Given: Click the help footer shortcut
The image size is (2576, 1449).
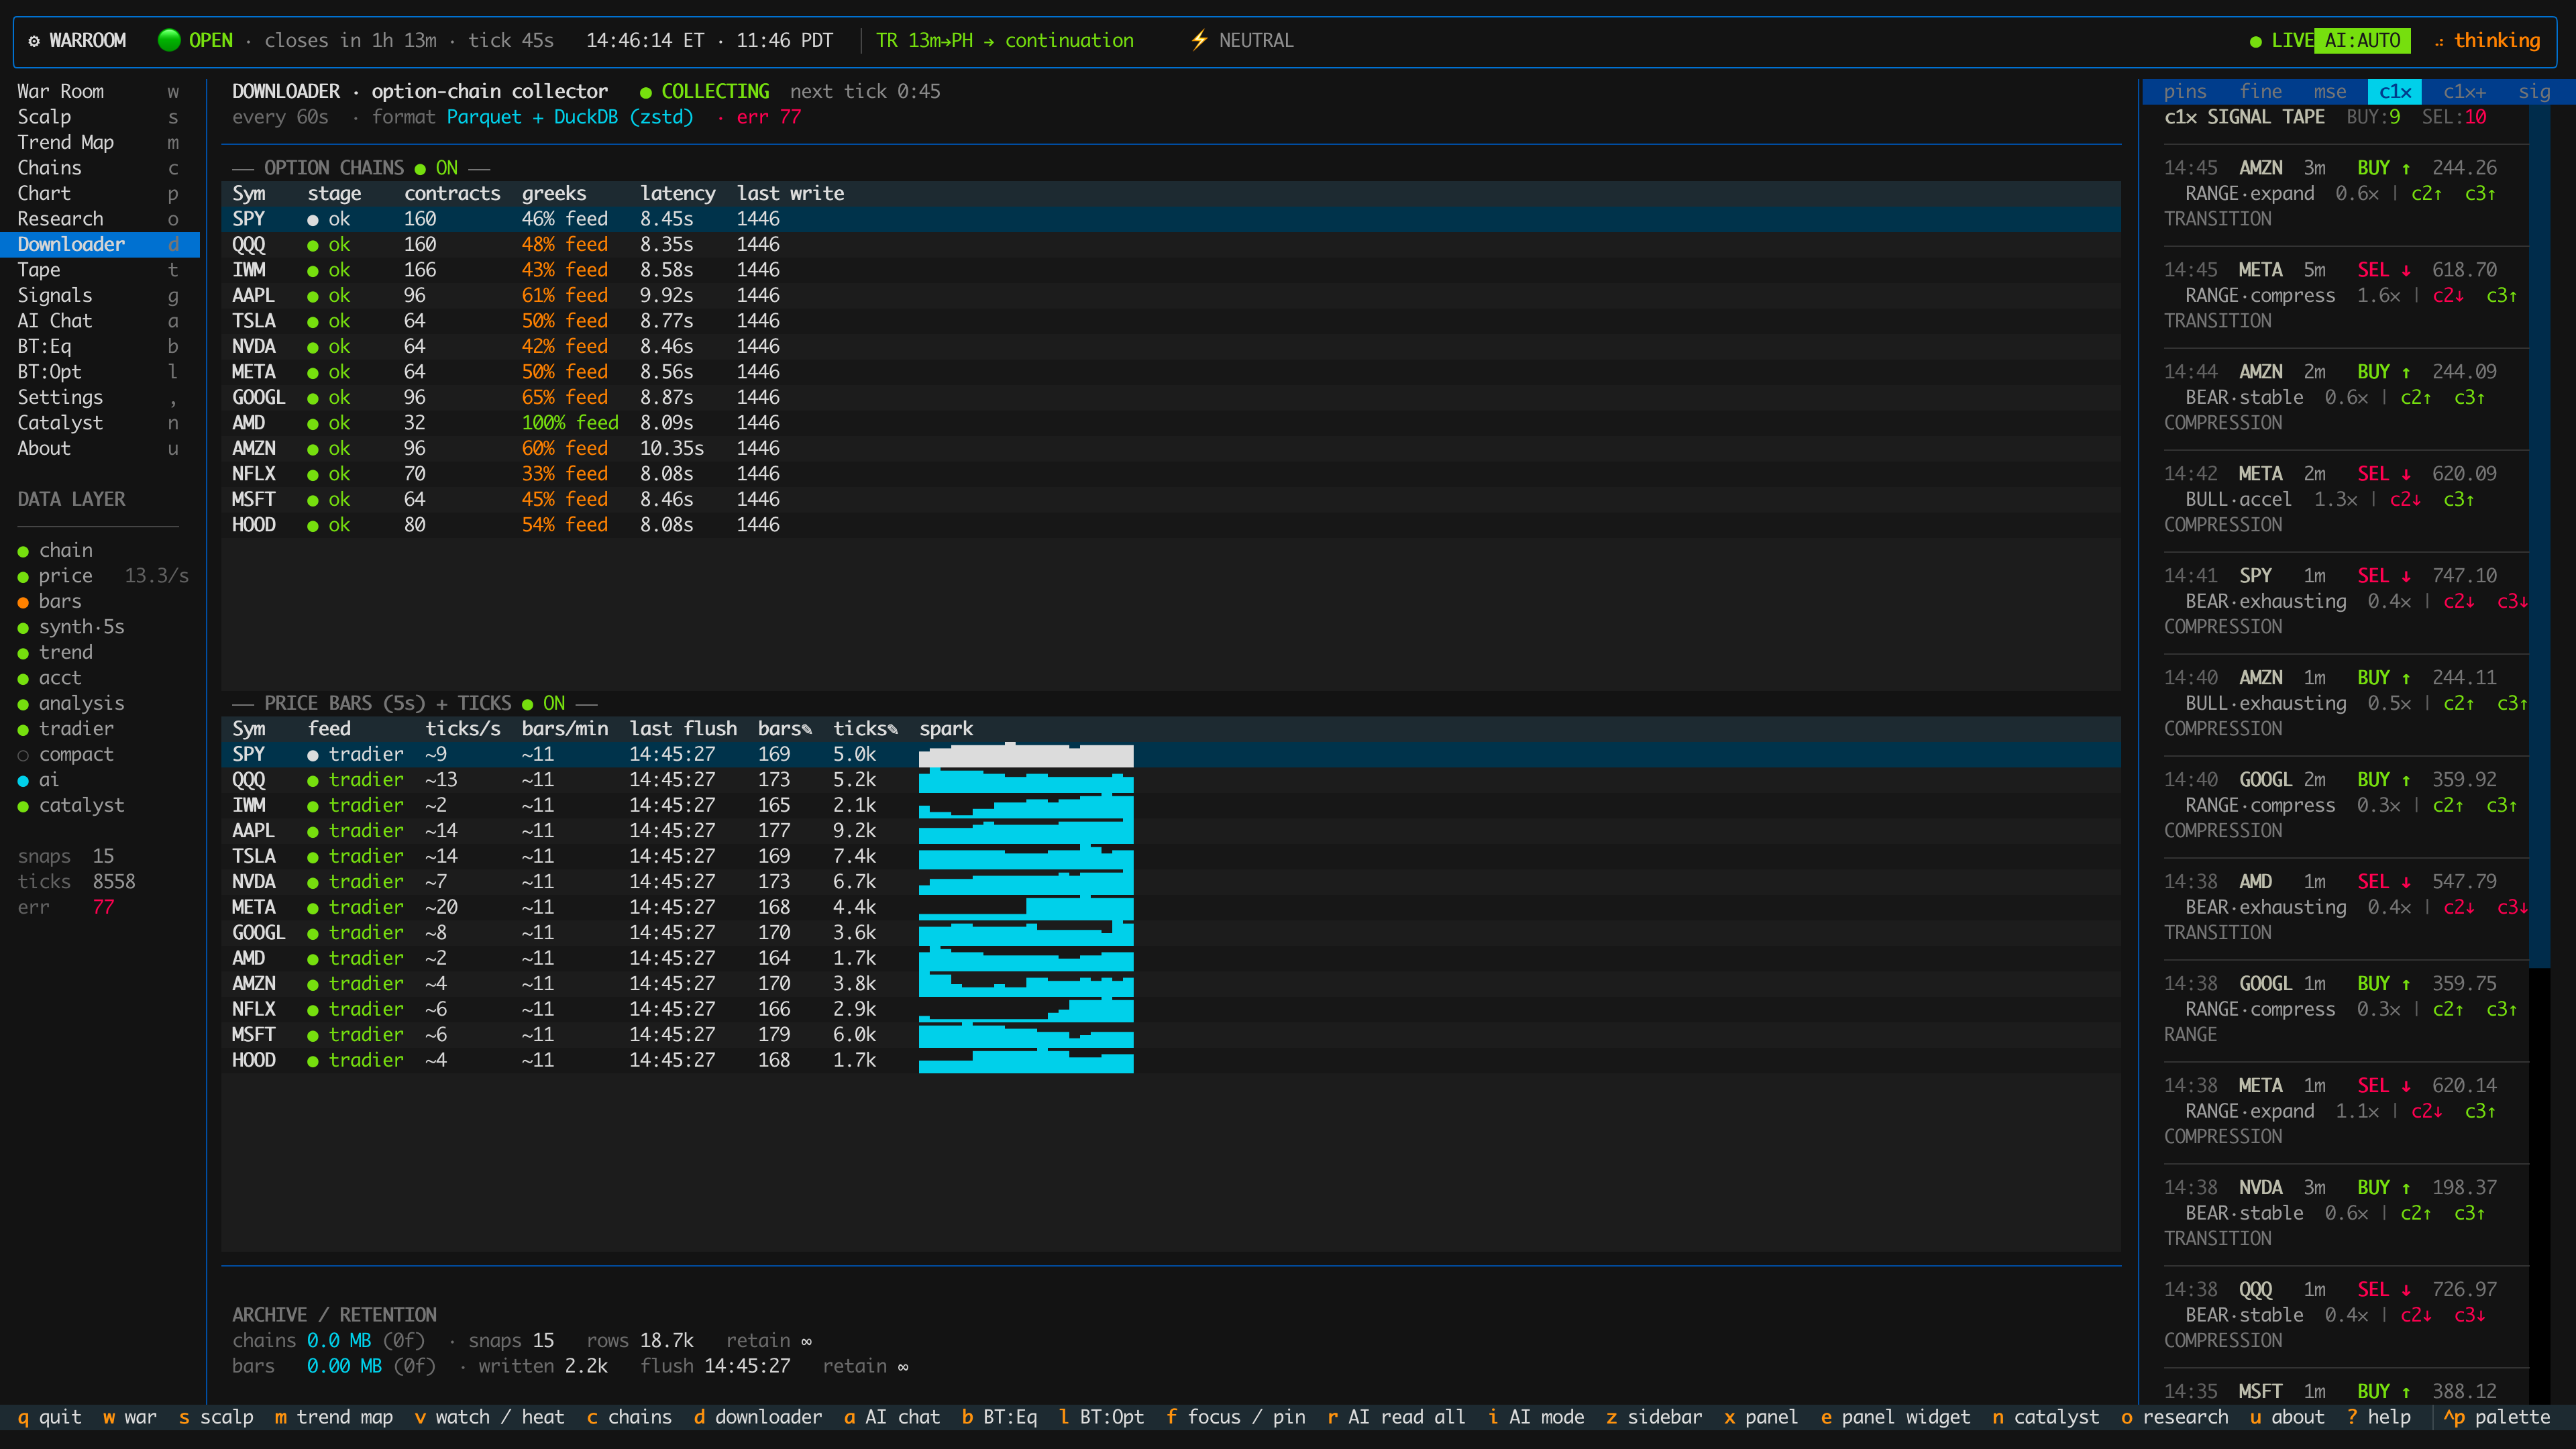Looking at the screenshot, I should click(2379, 1417).
